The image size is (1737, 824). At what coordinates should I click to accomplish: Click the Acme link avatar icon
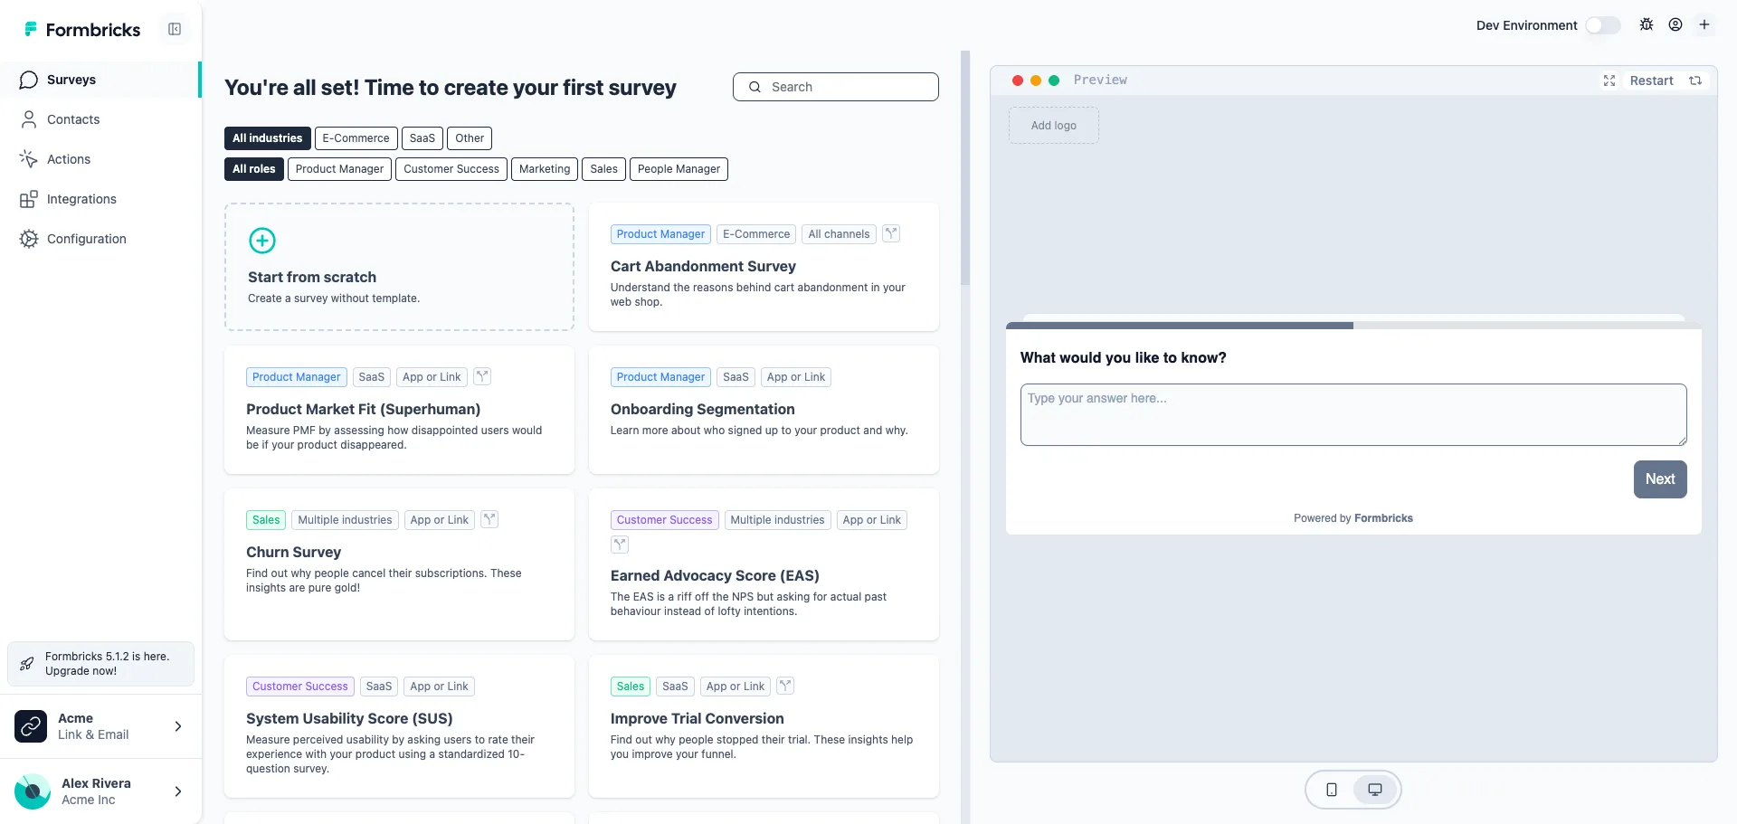31,726
